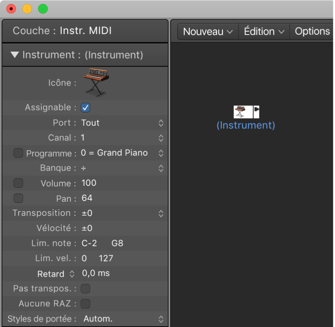Click the Volume value field showing 100

click(89, 183)
